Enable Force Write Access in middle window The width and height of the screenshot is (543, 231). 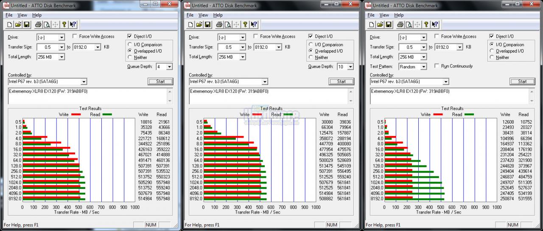[x=256, y=37]
